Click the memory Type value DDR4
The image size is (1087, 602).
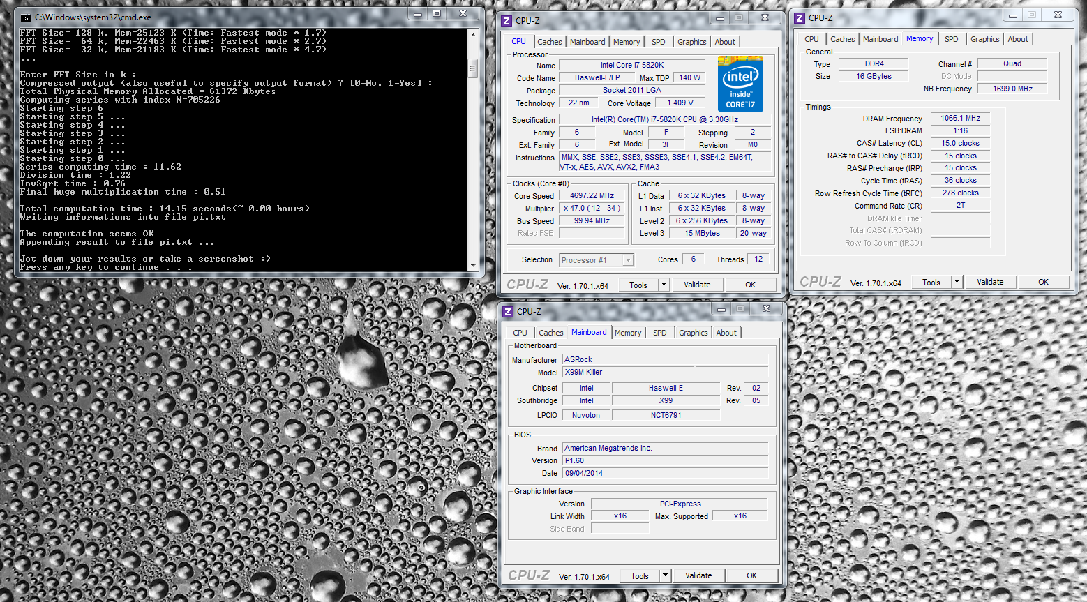(x=874, y=64)
